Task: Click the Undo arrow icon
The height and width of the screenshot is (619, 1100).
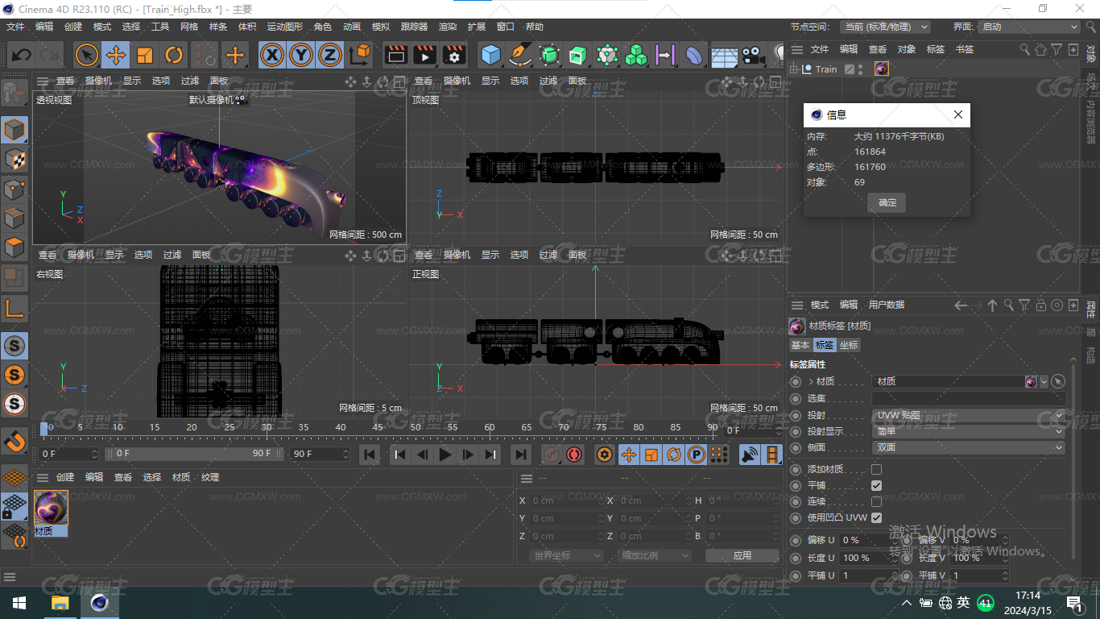Action: pos(22,55)
